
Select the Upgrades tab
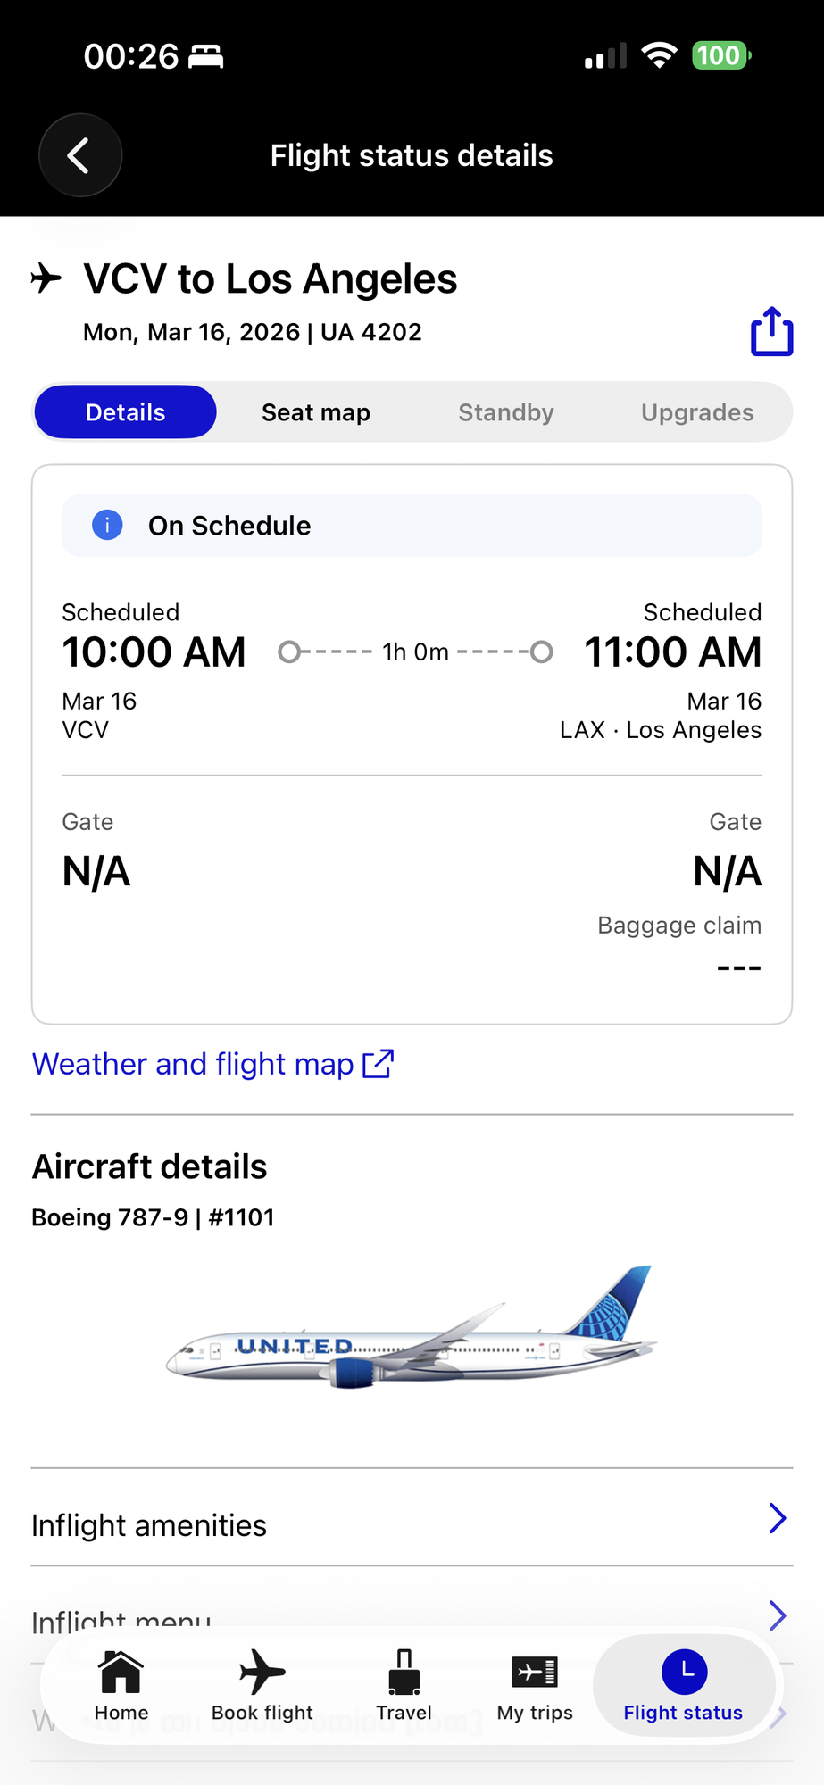tap(697, 412)
